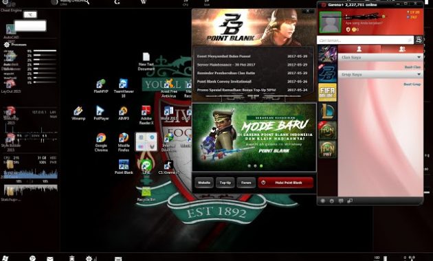Click the Mode Baru promotional banner
433x261 pixels.
pyautogui.click(x=254, y=137)
